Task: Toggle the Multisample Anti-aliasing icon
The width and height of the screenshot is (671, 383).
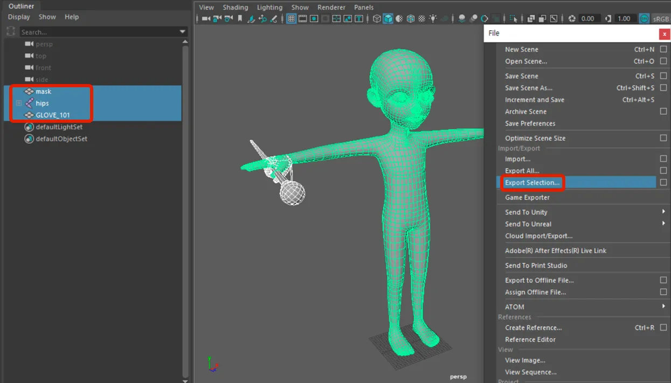Action: (x=485, y=19)
